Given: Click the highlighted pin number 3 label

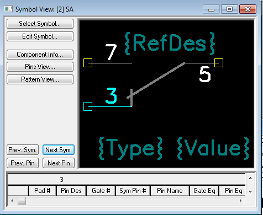Looking at the screenshot, I should [x=111, y=95].
